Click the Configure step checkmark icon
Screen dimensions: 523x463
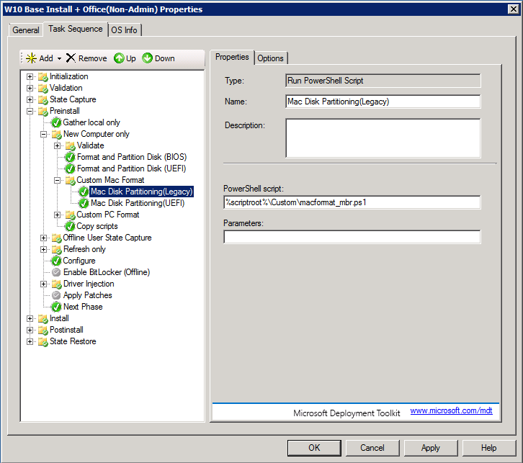coord(56,261)
